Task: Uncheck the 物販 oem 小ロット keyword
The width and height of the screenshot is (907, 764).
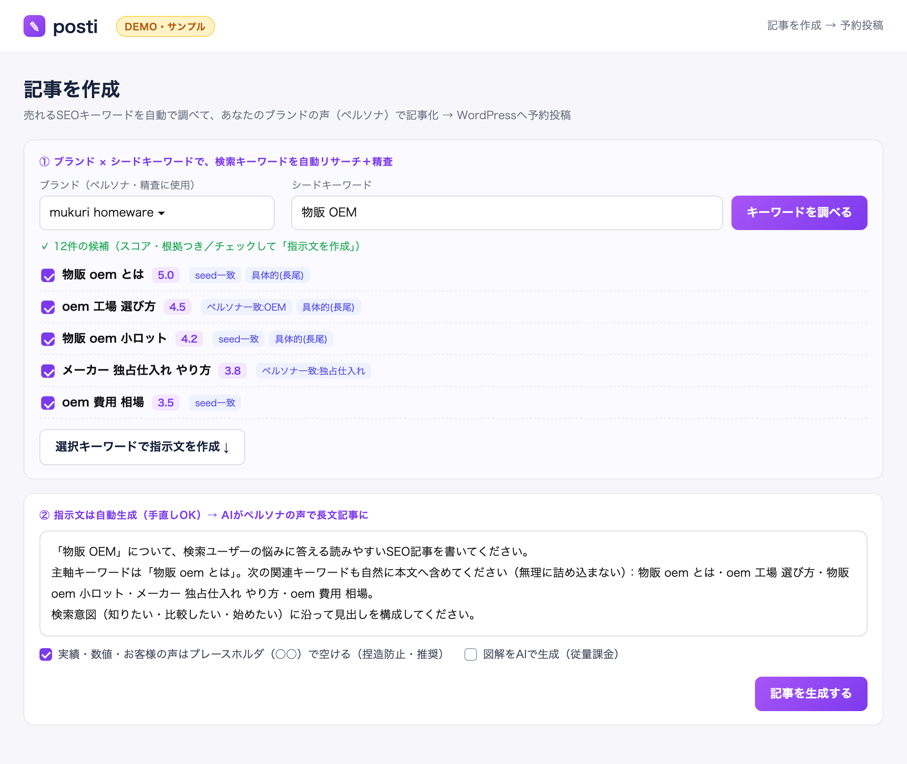Action: 47,339
